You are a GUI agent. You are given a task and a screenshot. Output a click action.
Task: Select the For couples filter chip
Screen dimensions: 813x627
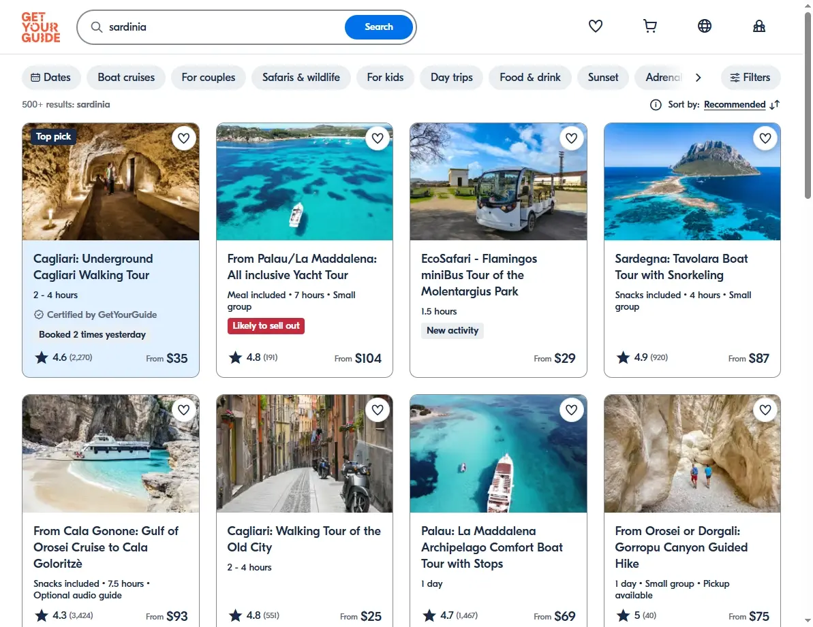[209, 77]
